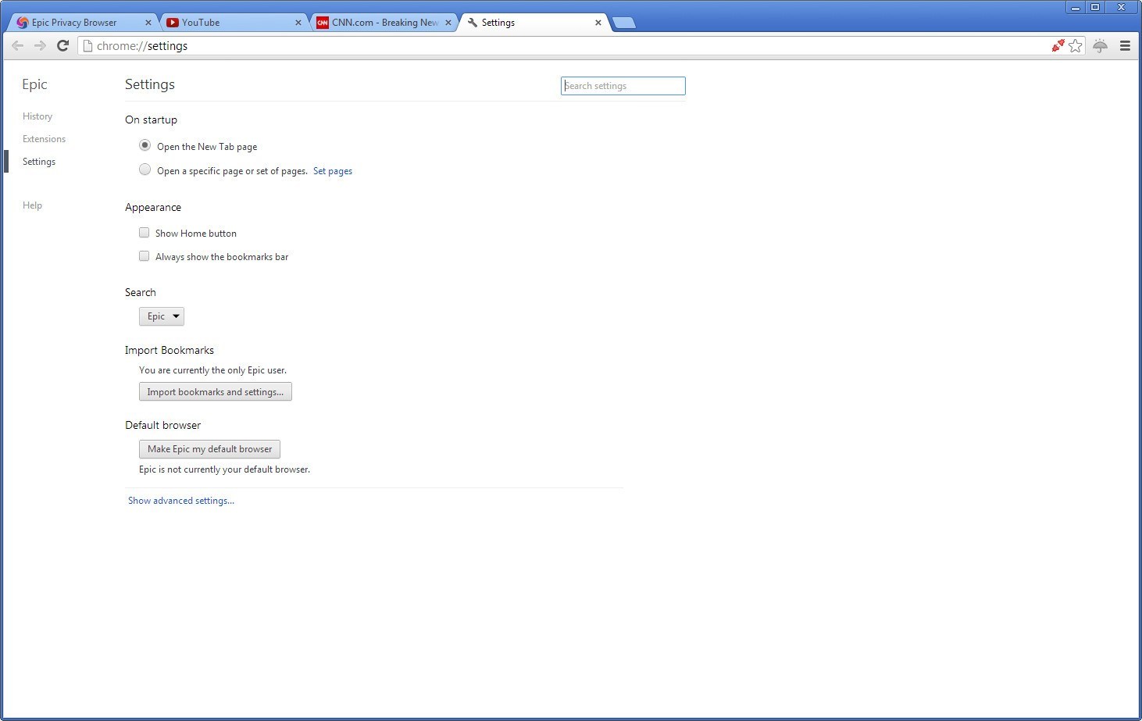
Task: Open the History section
Action: [37, 116]
